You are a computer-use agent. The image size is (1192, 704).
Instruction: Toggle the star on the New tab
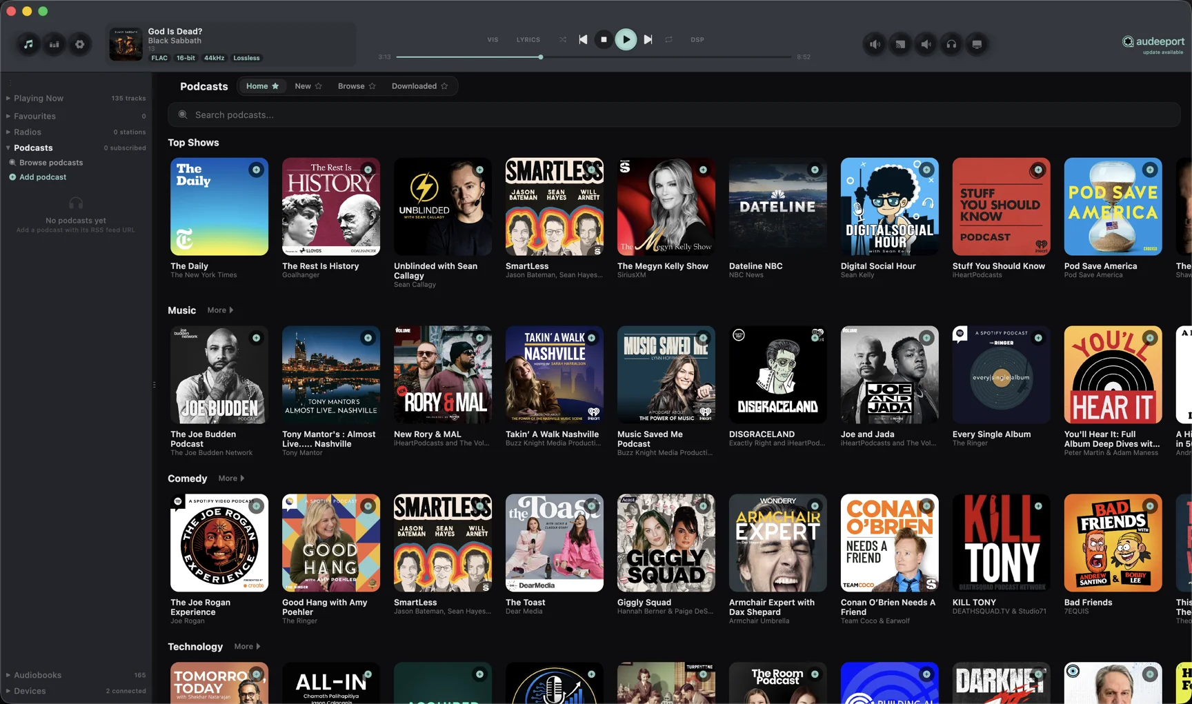(x=318, y=86)
